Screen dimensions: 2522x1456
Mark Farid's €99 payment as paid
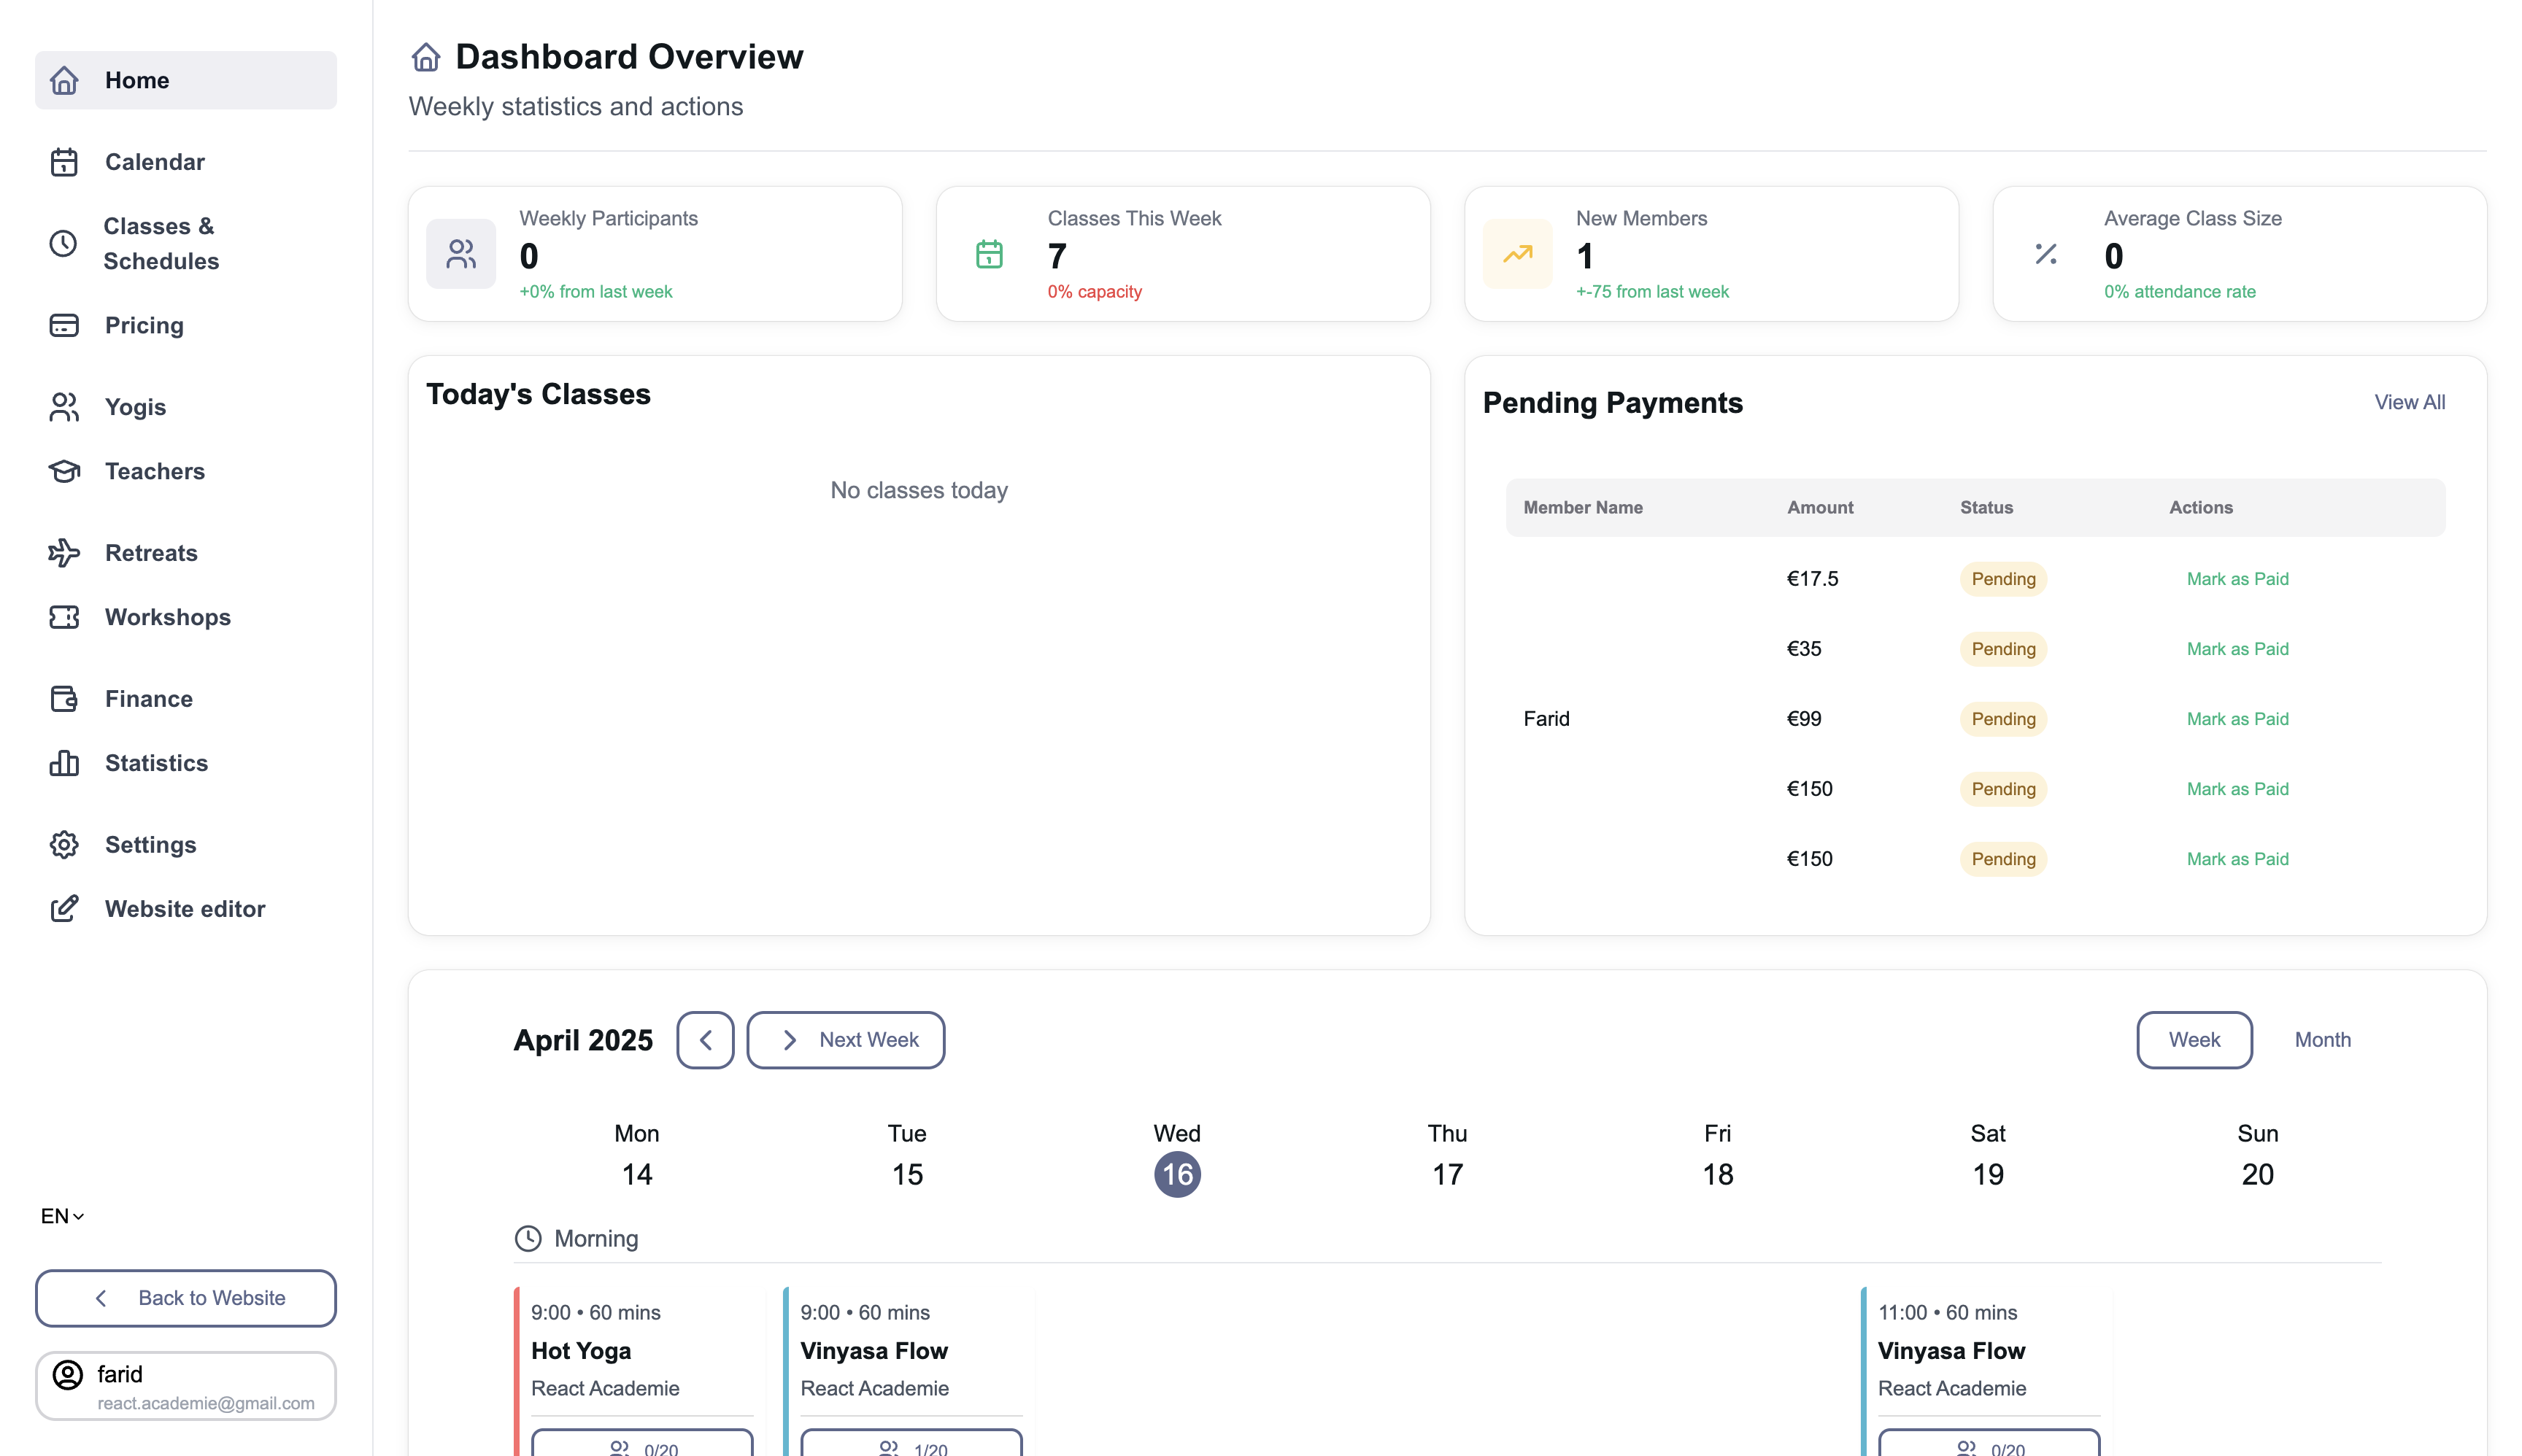click(2236, 719)
